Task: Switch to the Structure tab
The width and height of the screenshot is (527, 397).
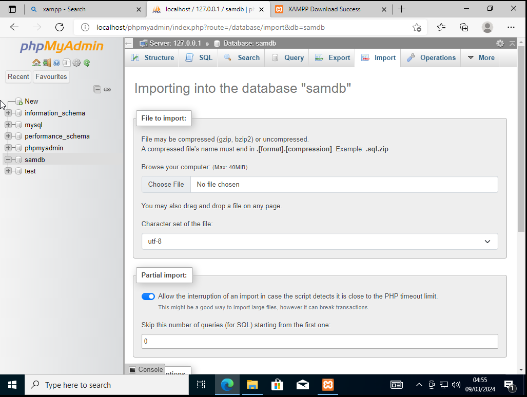Action: pyautogui.click(x=152, y=58)
